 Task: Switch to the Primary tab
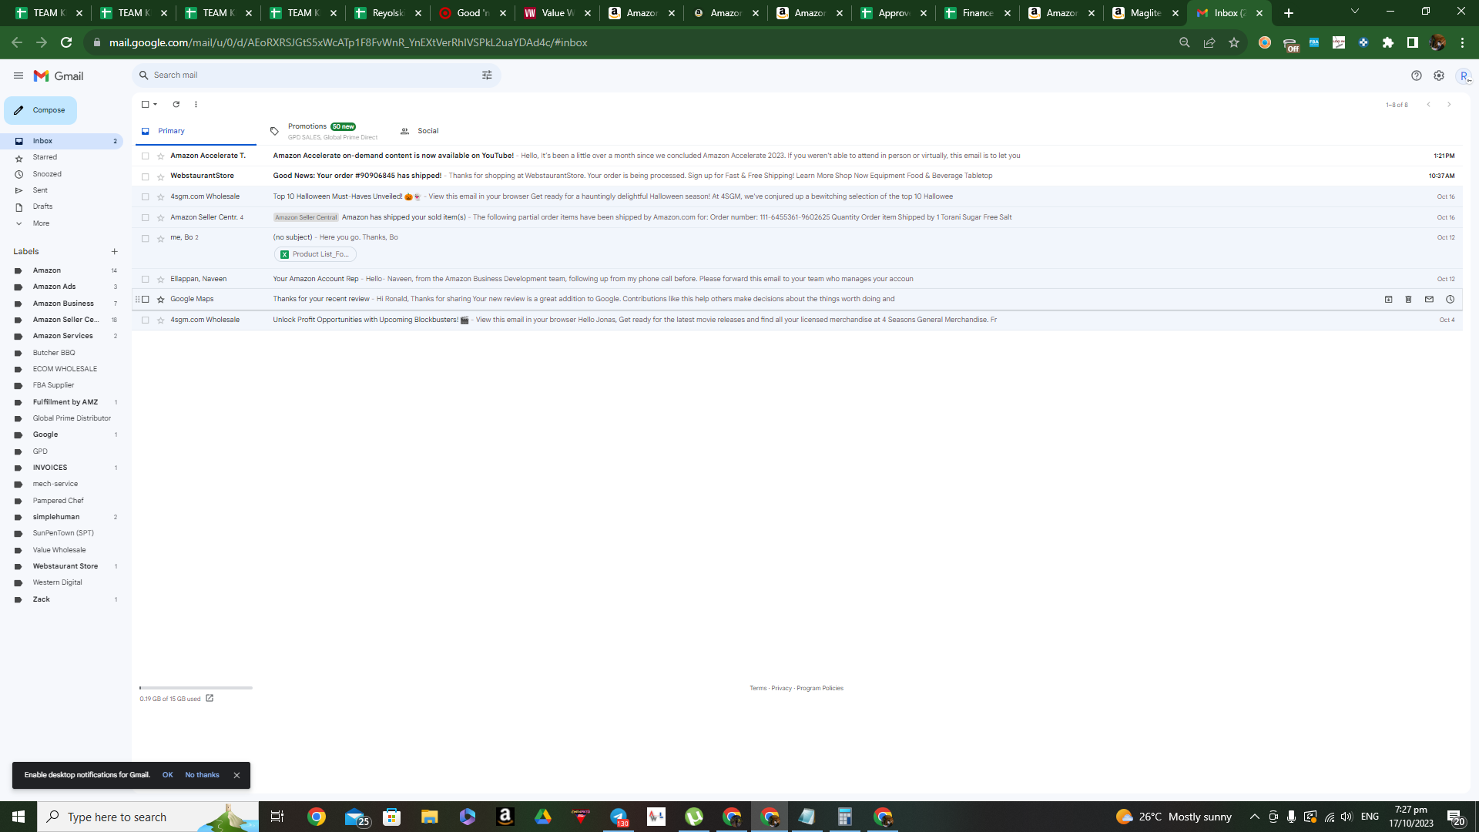pos(196,132)
